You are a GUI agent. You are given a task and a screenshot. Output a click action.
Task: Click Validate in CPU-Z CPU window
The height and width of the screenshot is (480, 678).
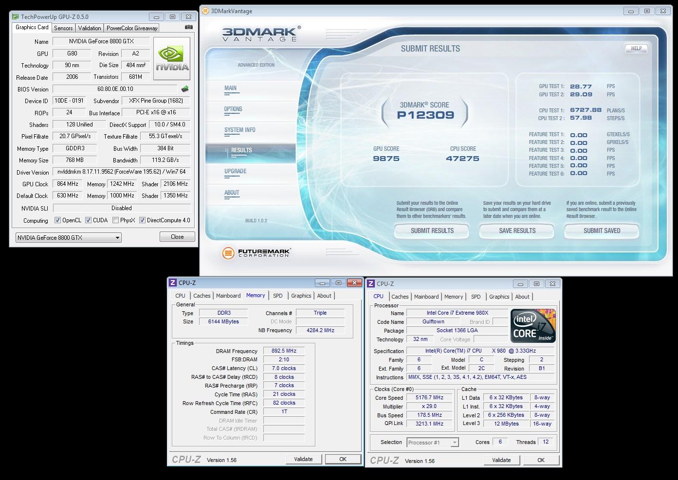501,460
